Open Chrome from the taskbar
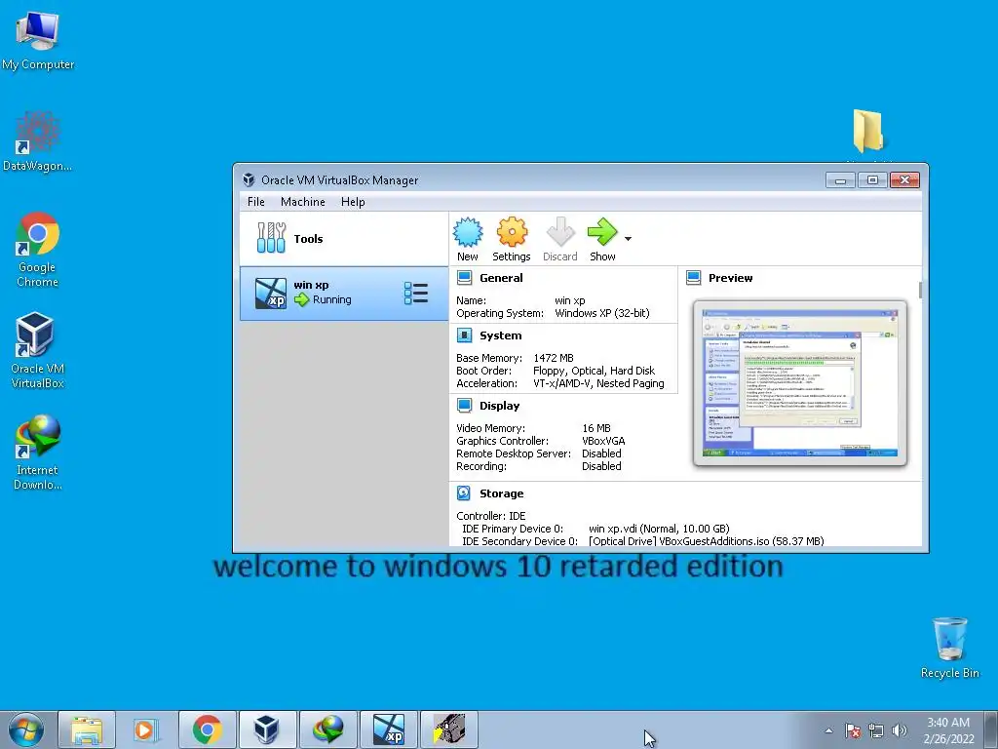The image size is (998, 749). point(207,729)
